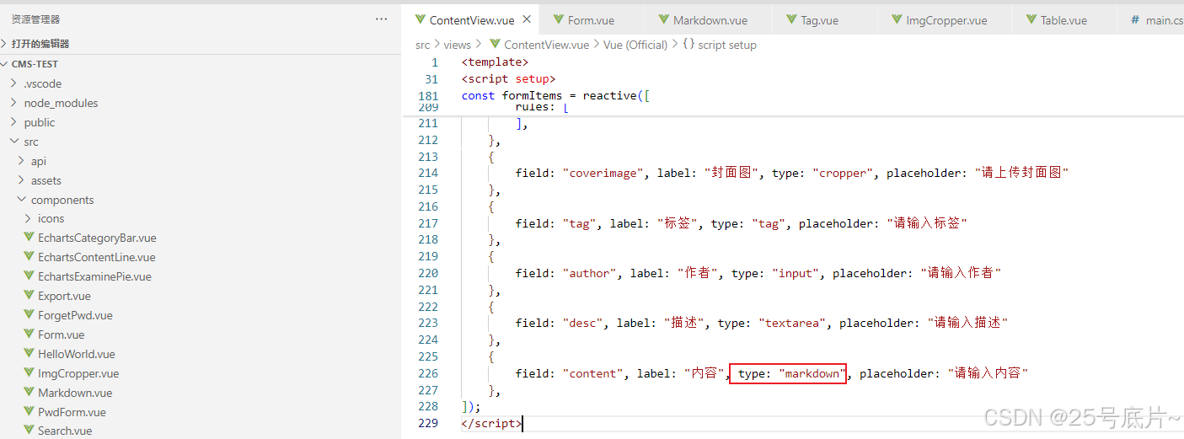The height and width of the screenshot is (439, 1184).
Task: Click the Vue (Official) breadcrumb segment
Action: point(635,45)
